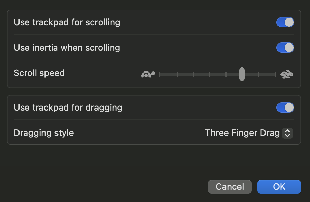
Task: Click the Scroll speed slider thumb
Action: coord(242,74)
